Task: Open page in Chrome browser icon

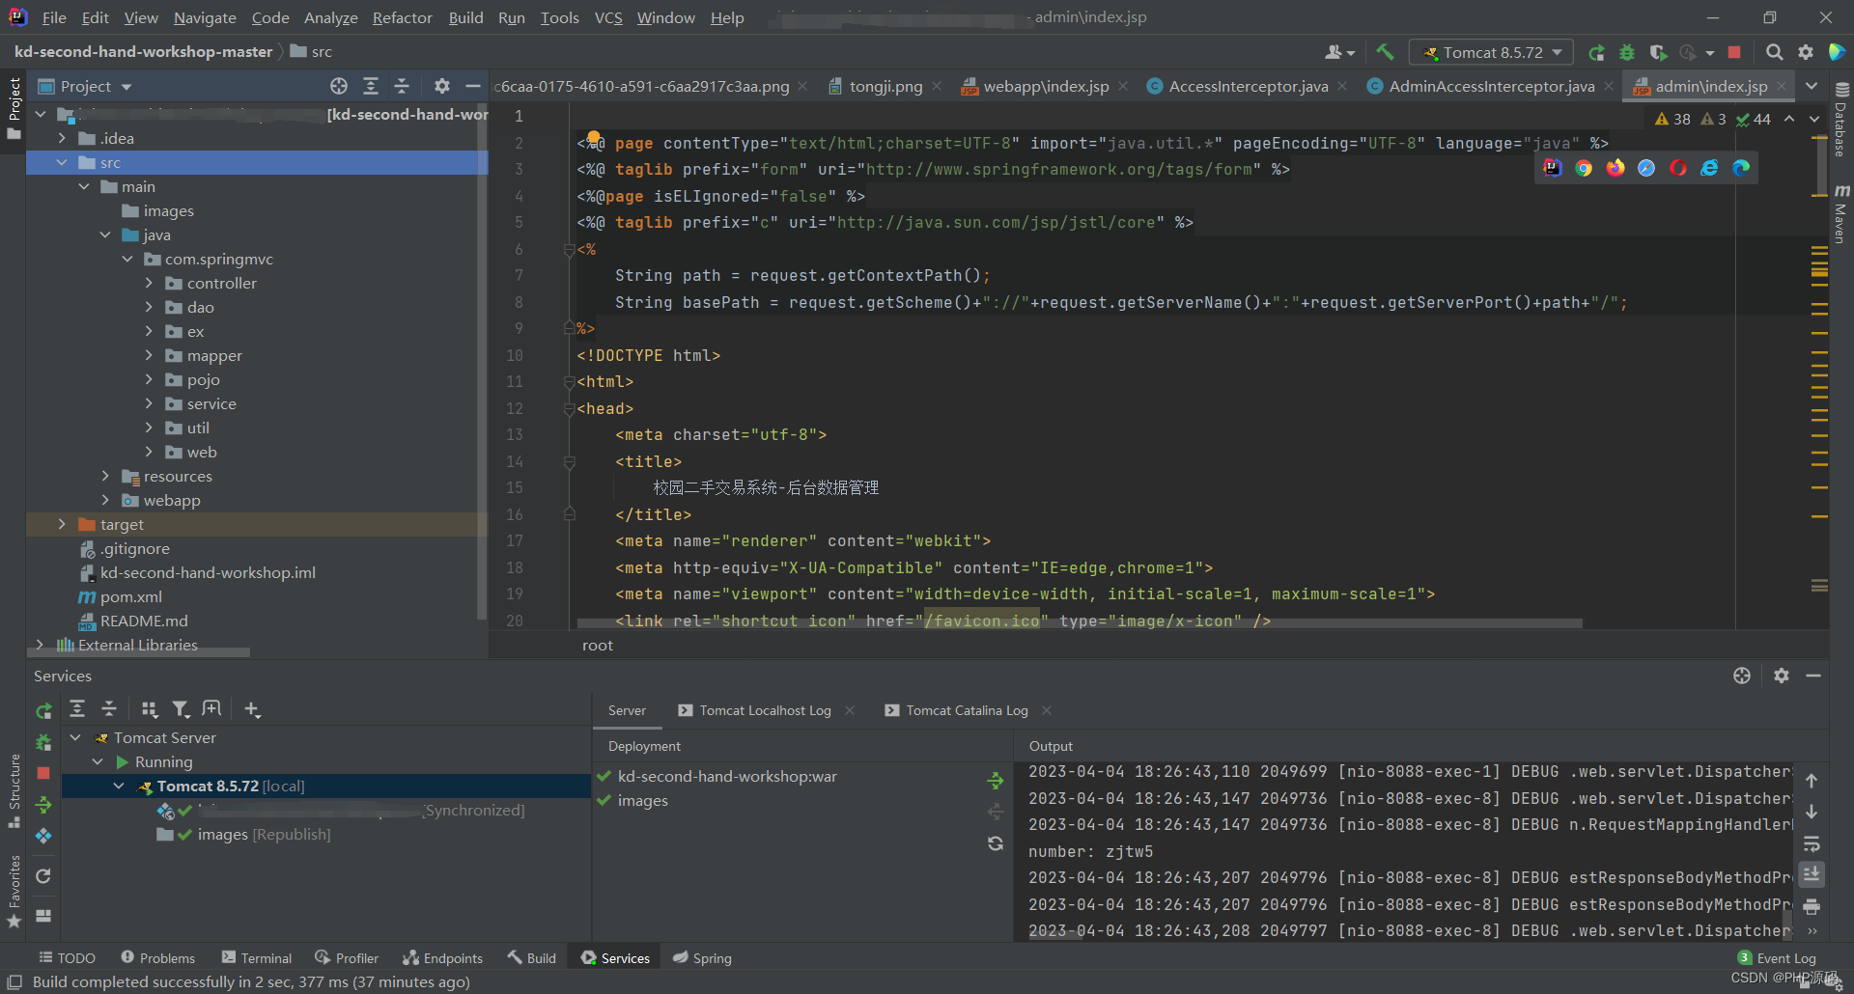Action: [1584, 168]
